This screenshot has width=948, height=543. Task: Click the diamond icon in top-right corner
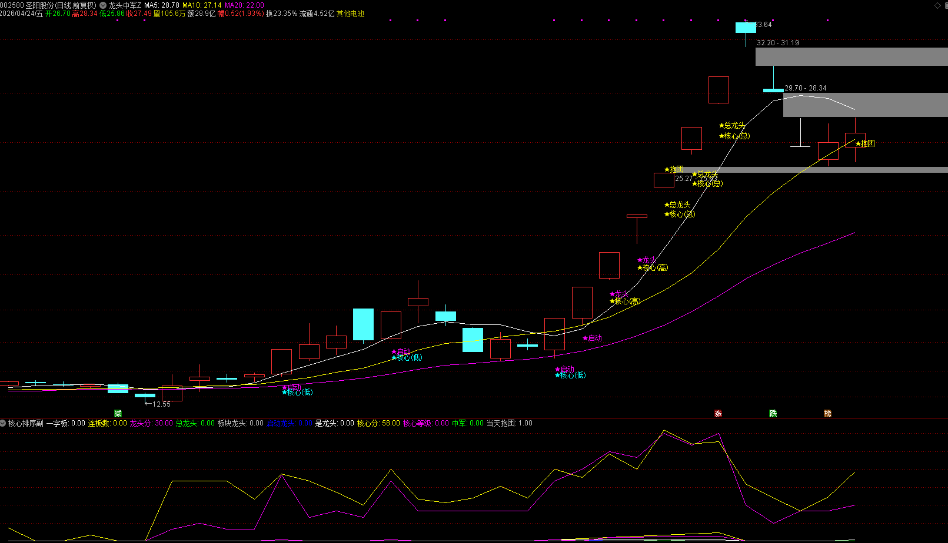click(937, 5)
